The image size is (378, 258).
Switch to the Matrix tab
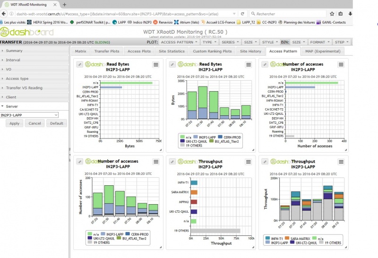click(80, 51)
